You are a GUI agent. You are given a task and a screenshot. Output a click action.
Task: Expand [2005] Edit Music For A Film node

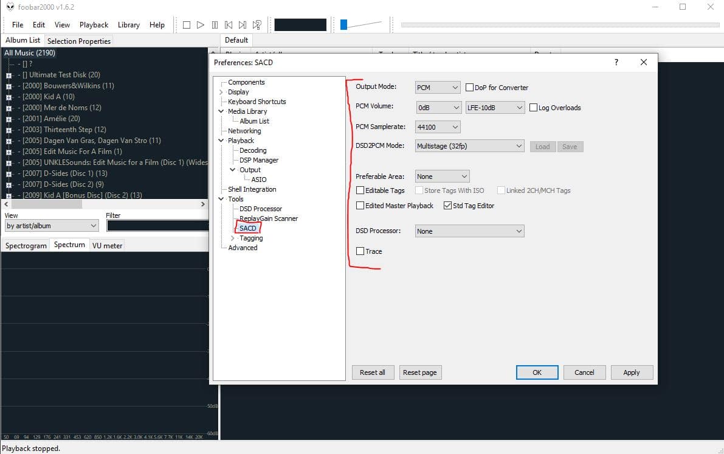pyautogui.click(x=9, y=152)
